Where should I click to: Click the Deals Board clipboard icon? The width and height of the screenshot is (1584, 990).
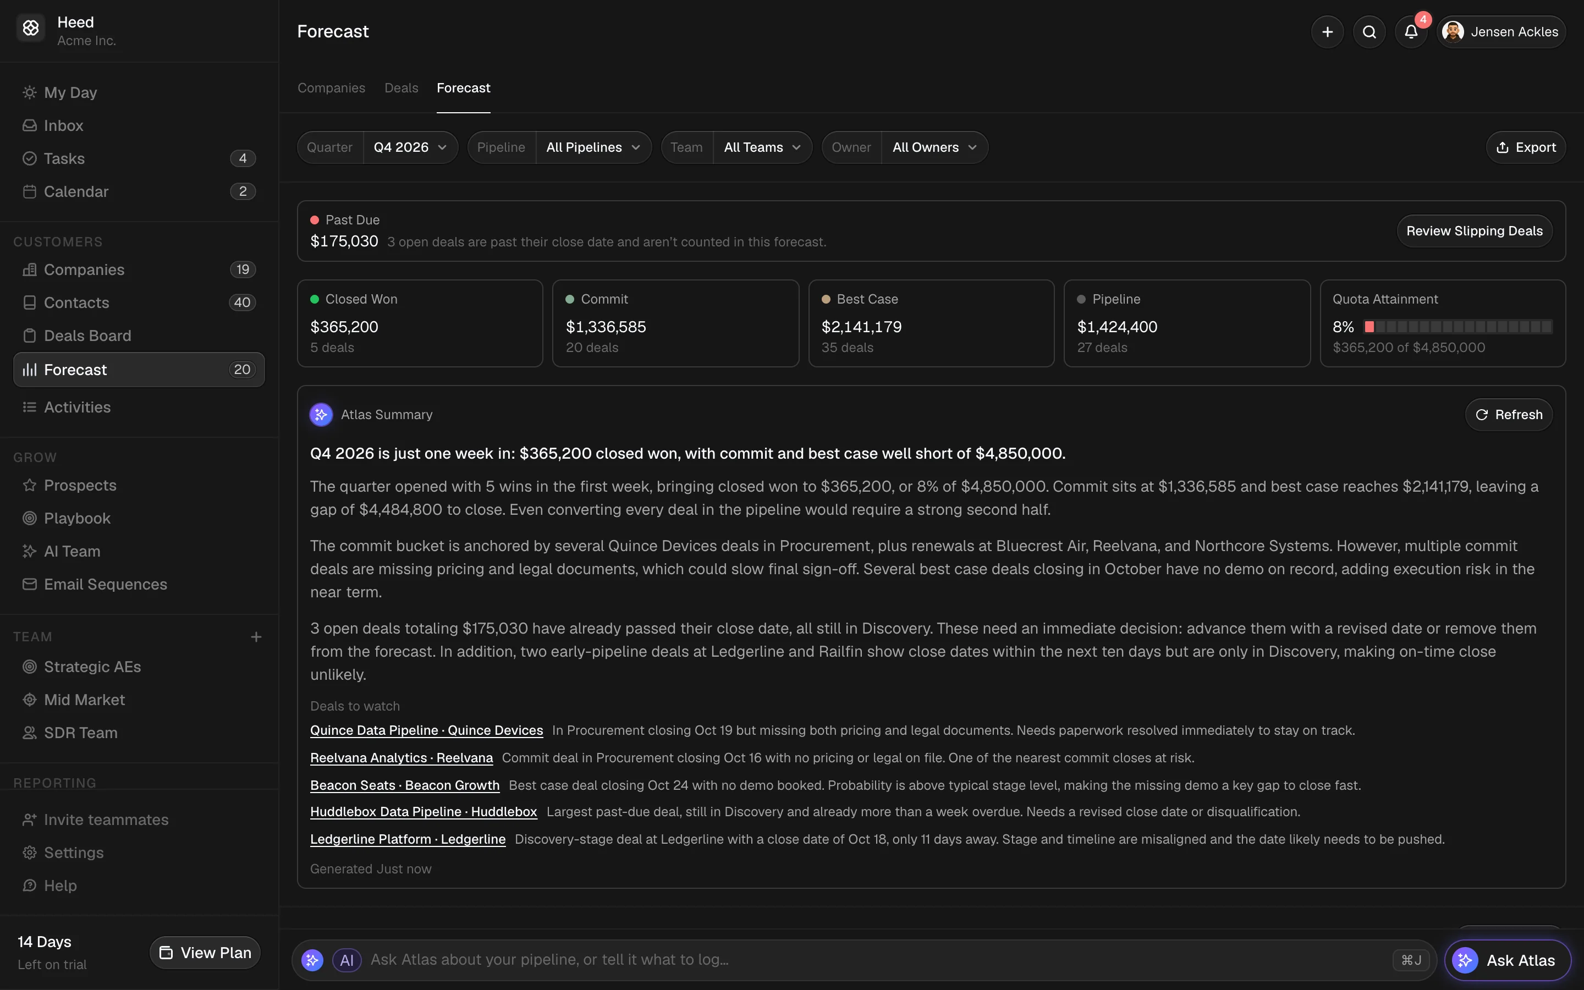(30, 336)
